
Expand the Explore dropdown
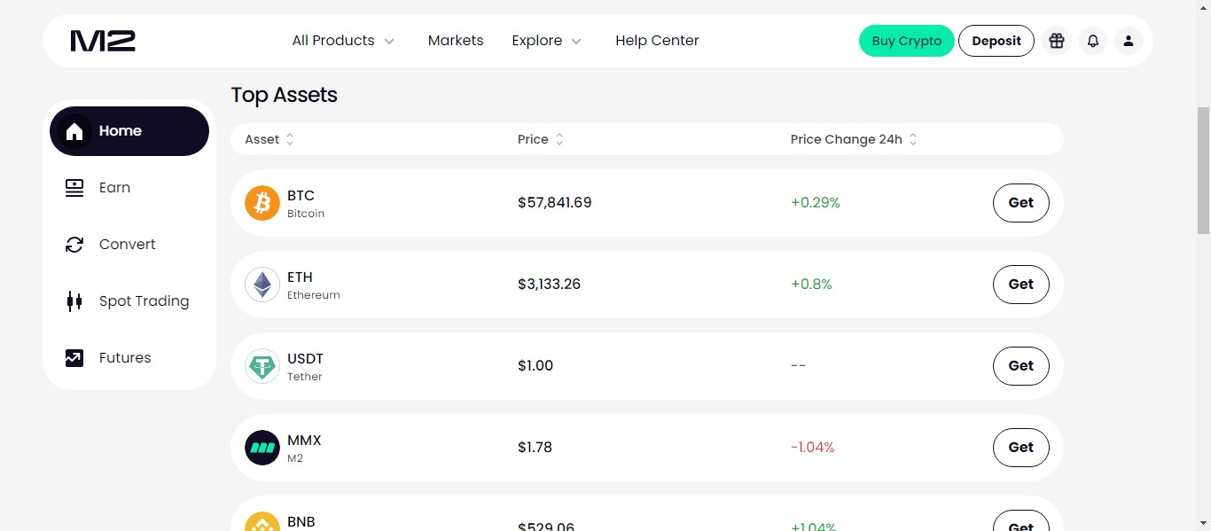(547, 41)
